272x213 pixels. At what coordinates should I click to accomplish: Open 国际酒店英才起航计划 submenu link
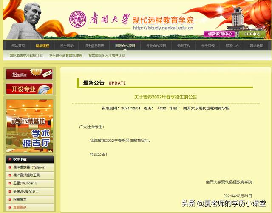pos(26,55)
